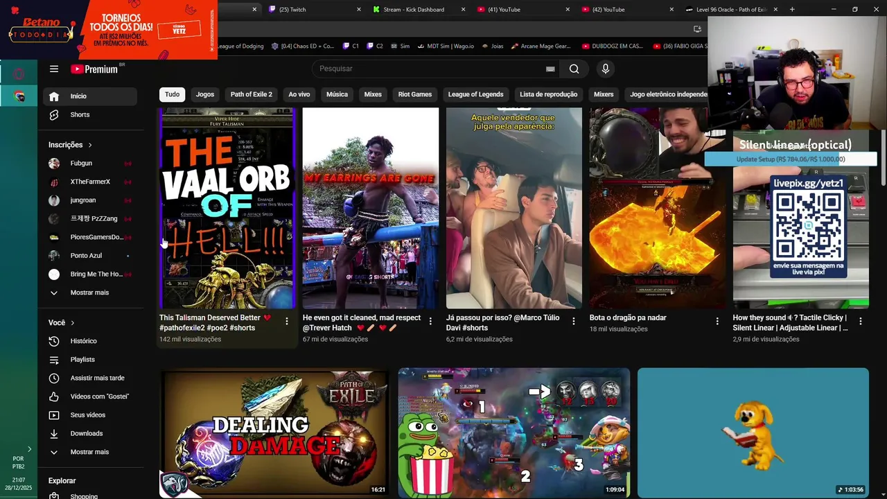
Task: Open the Assistir mais tarde icon
Action: click(54, 378)
